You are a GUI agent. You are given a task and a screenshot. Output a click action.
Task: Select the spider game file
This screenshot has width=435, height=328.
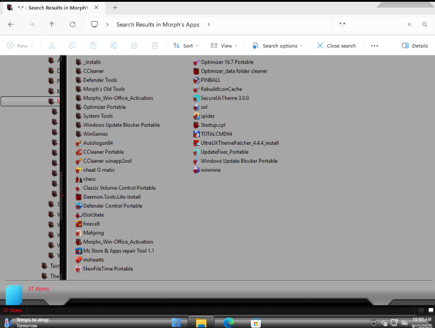204,116
